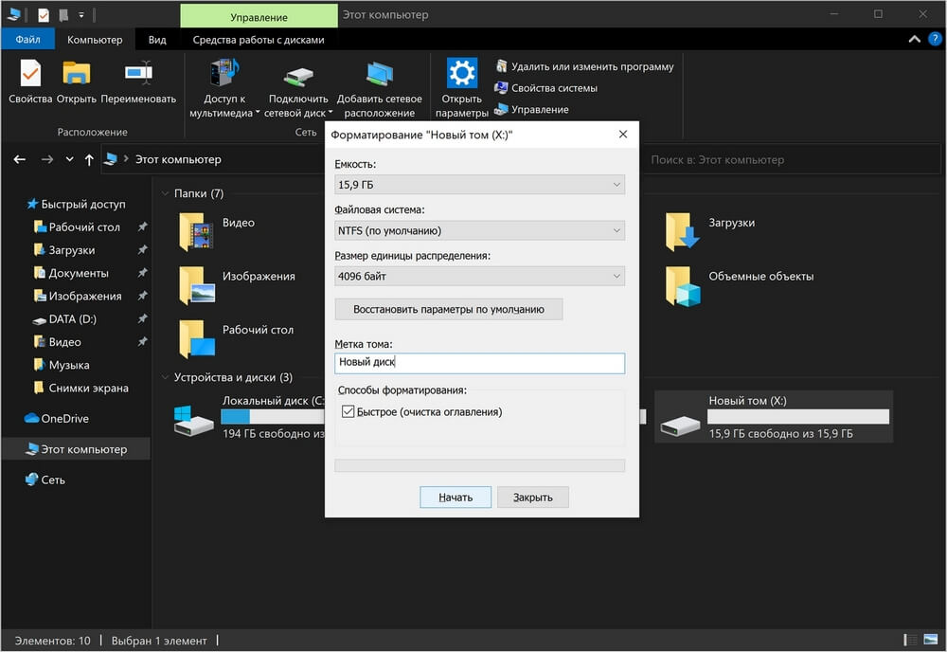
Task: Expand the Емкость dropdown
Action: point(479,185)
